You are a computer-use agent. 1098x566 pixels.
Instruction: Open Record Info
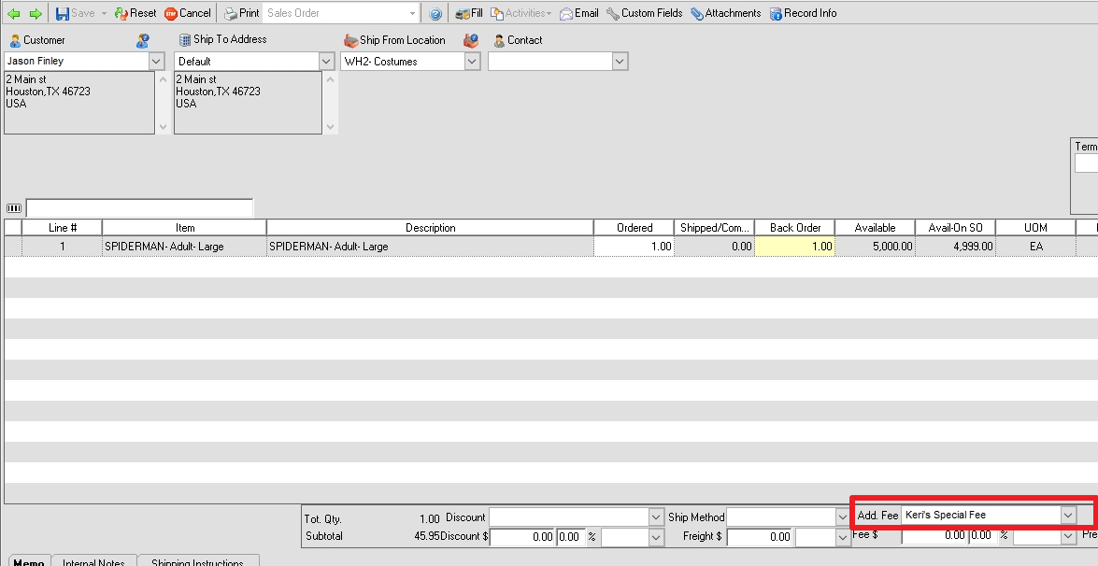803,13
